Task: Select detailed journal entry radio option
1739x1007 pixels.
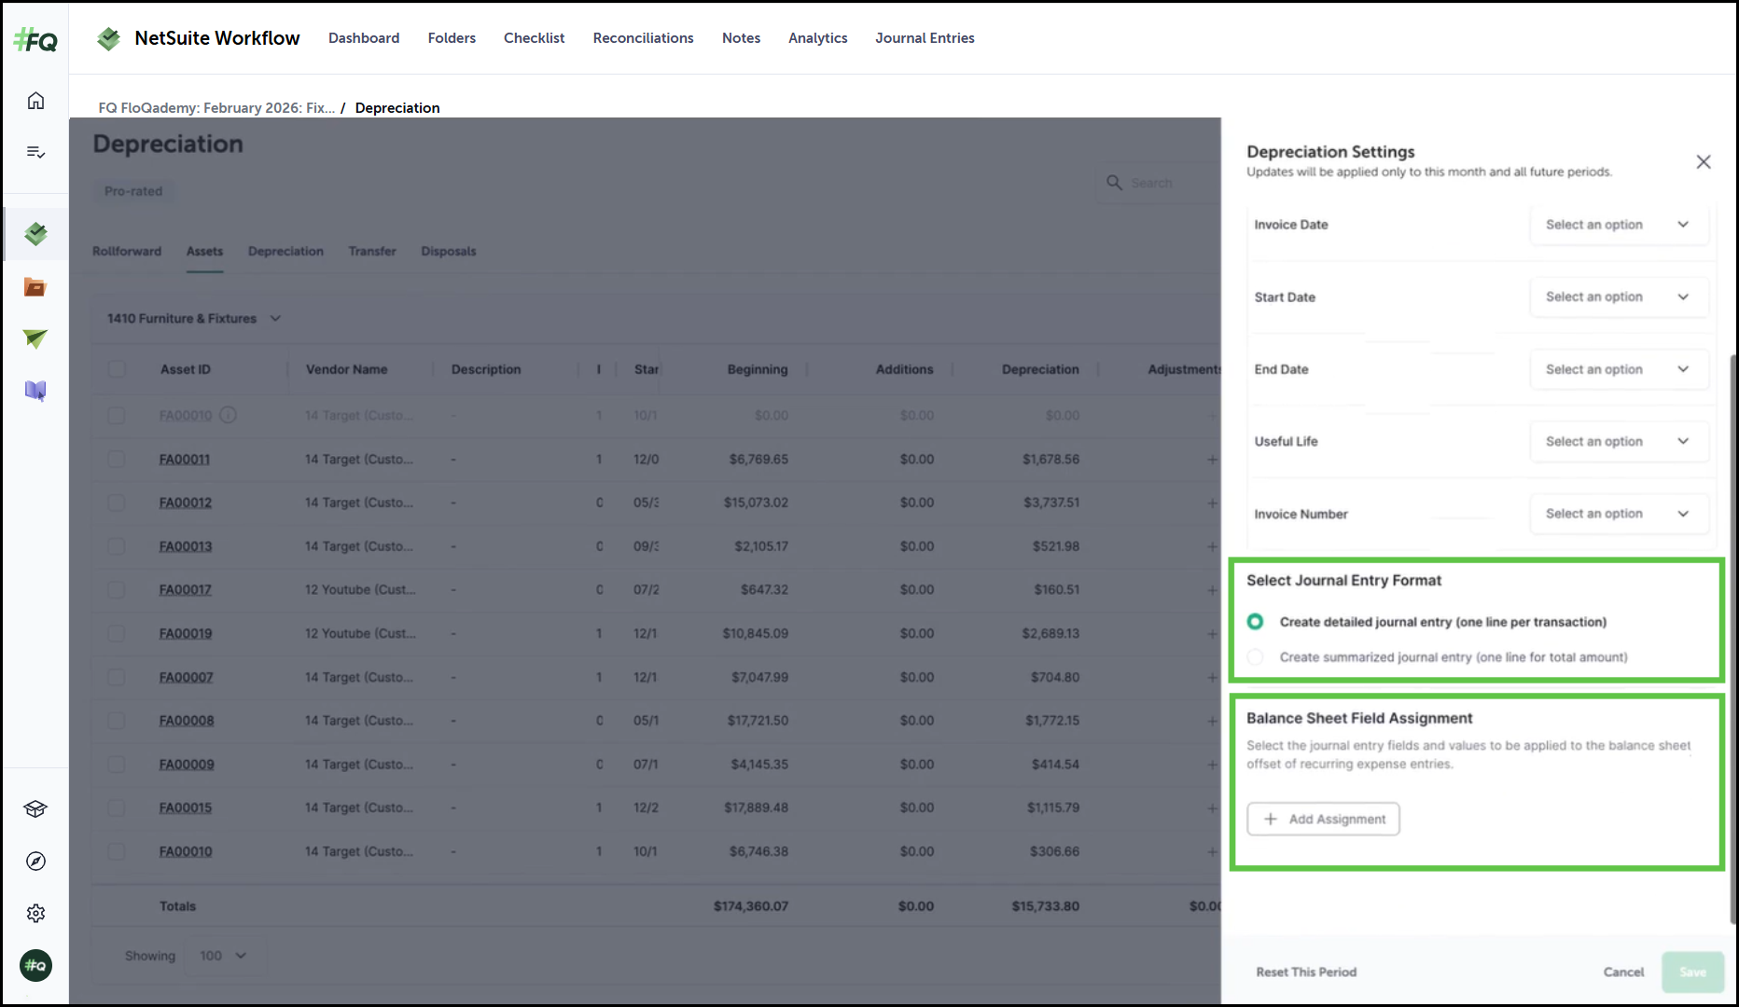Action: point(1256,622)
